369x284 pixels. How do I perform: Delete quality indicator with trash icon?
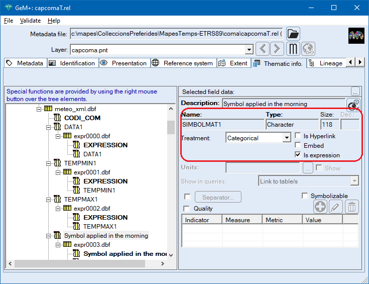[x=352, y=207]
